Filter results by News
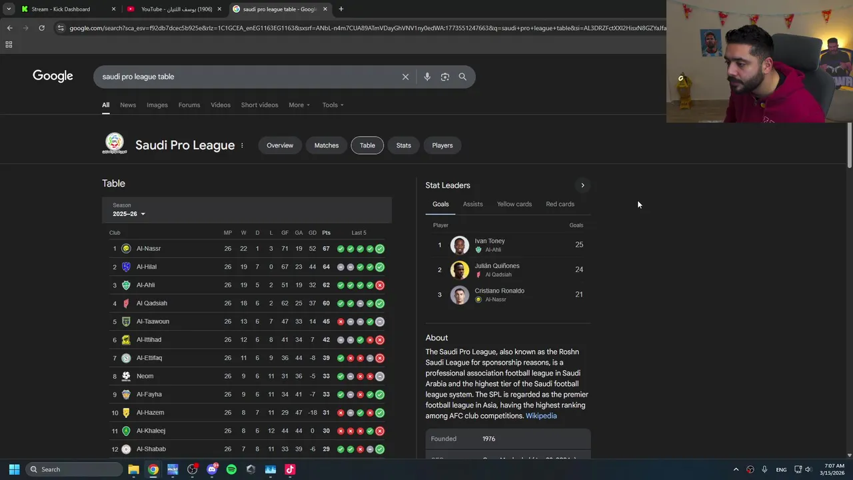Viewport: 853px width, 480px height. coord(128,105)
